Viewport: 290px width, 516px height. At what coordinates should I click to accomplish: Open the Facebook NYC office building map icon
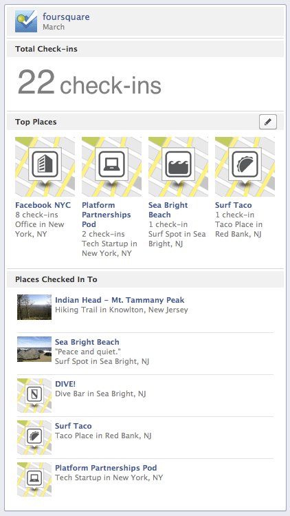pyautogui.click(x=45, y=167)
